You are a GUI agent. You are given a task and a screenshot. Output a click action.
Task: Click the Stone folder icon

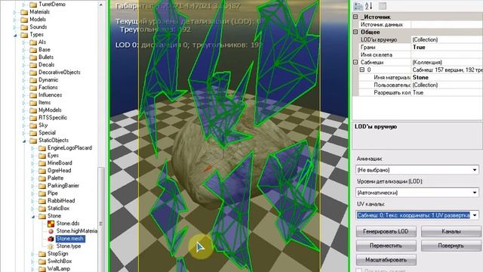(42, 216)
